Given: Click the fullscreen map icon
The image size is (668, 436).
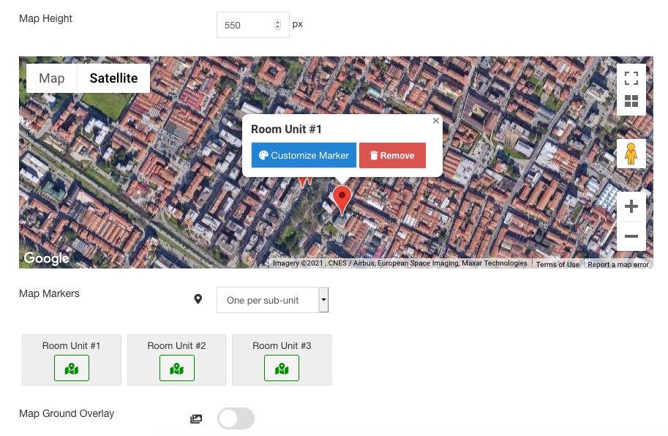Looking at the screenshot, I should pyautogui.click(x=631, y=78).
